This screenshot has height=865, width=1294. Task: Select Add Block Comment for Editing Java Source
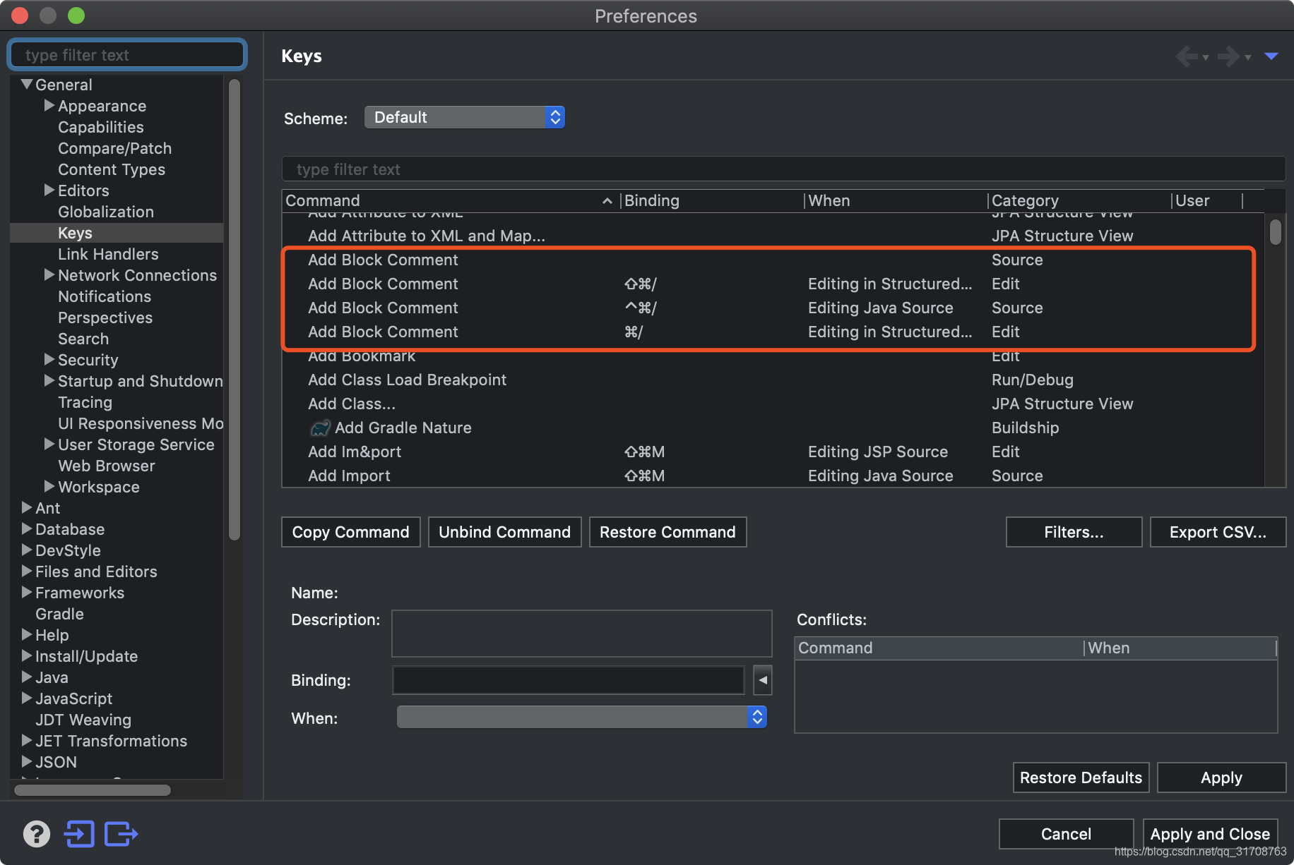(x=773, y=308)
